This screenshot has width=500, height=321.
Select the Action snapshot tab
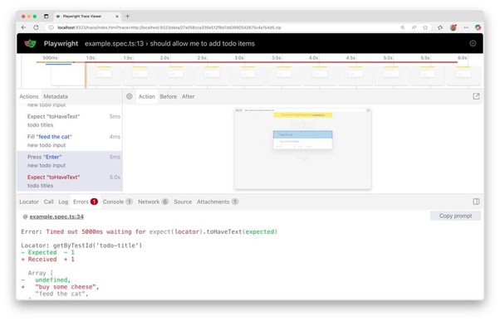tap(147, 96)
